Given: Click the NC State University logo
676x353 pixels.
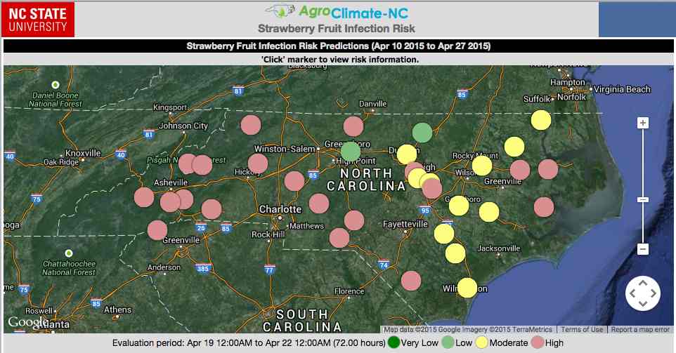Looking at the screenshot, I should point(38,20).
